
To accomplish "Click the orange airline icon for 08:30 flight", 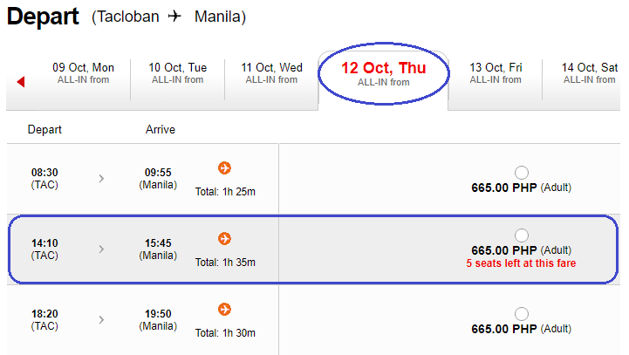I will (x=224, y=167).
